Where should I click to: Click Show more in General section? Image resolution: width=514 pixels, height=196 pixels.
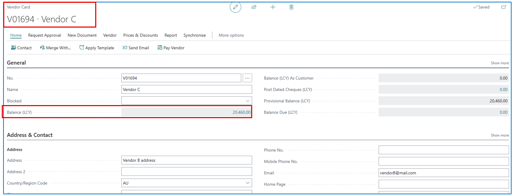pos(499,63)
